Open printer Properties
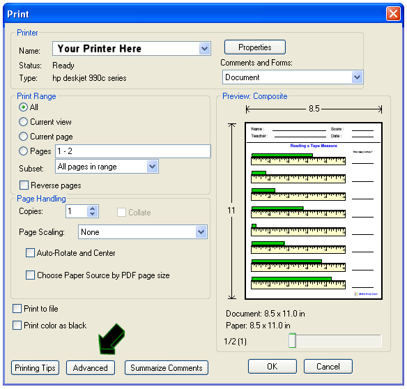 pos(255,47)
